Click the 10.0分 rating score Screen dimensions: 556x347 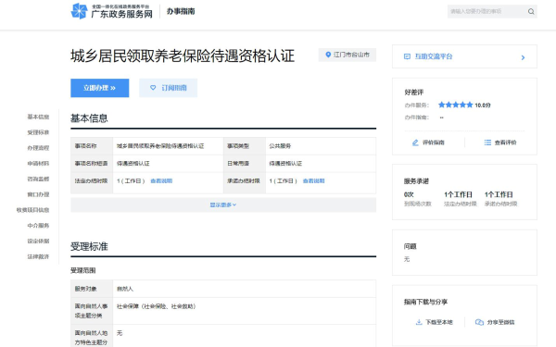(483, 105)
